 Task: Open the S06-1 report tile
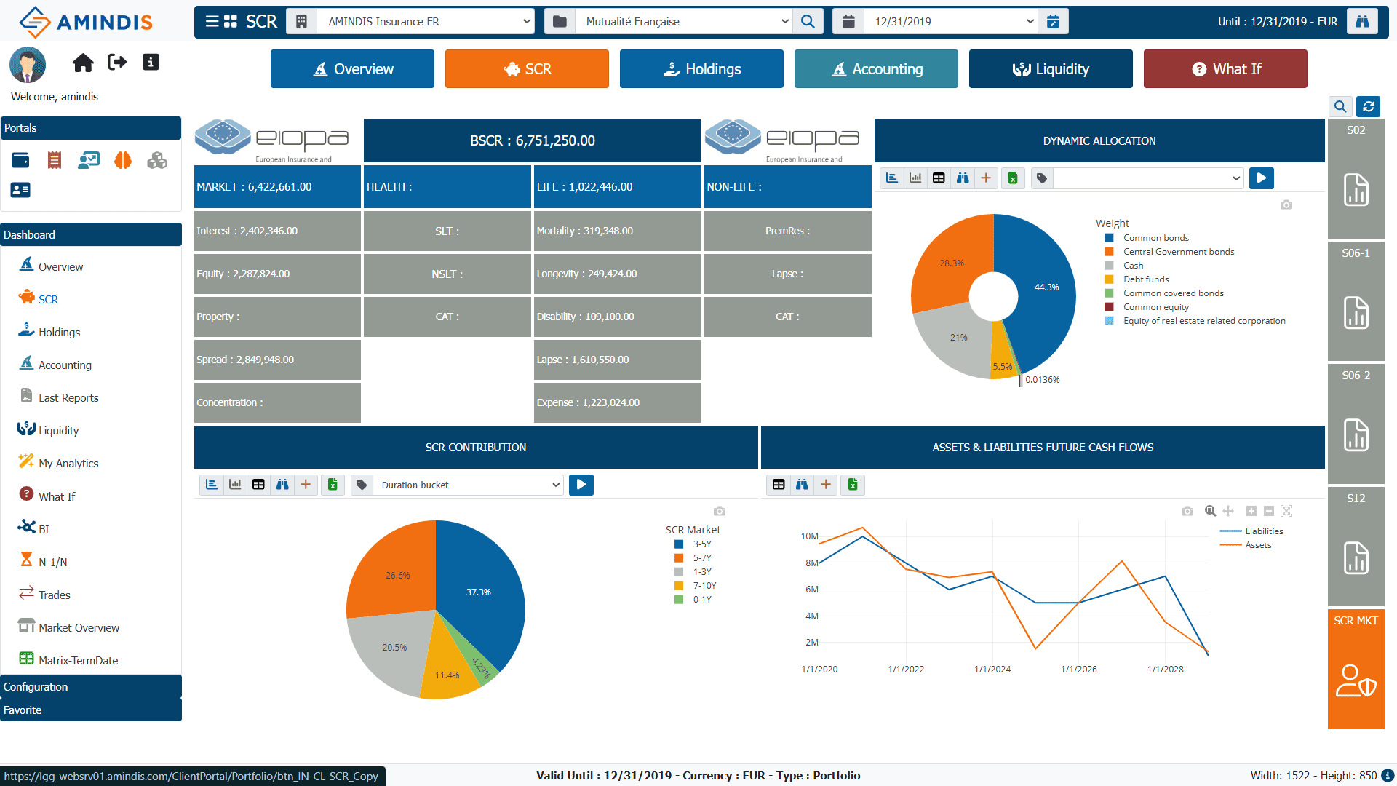1356,301
